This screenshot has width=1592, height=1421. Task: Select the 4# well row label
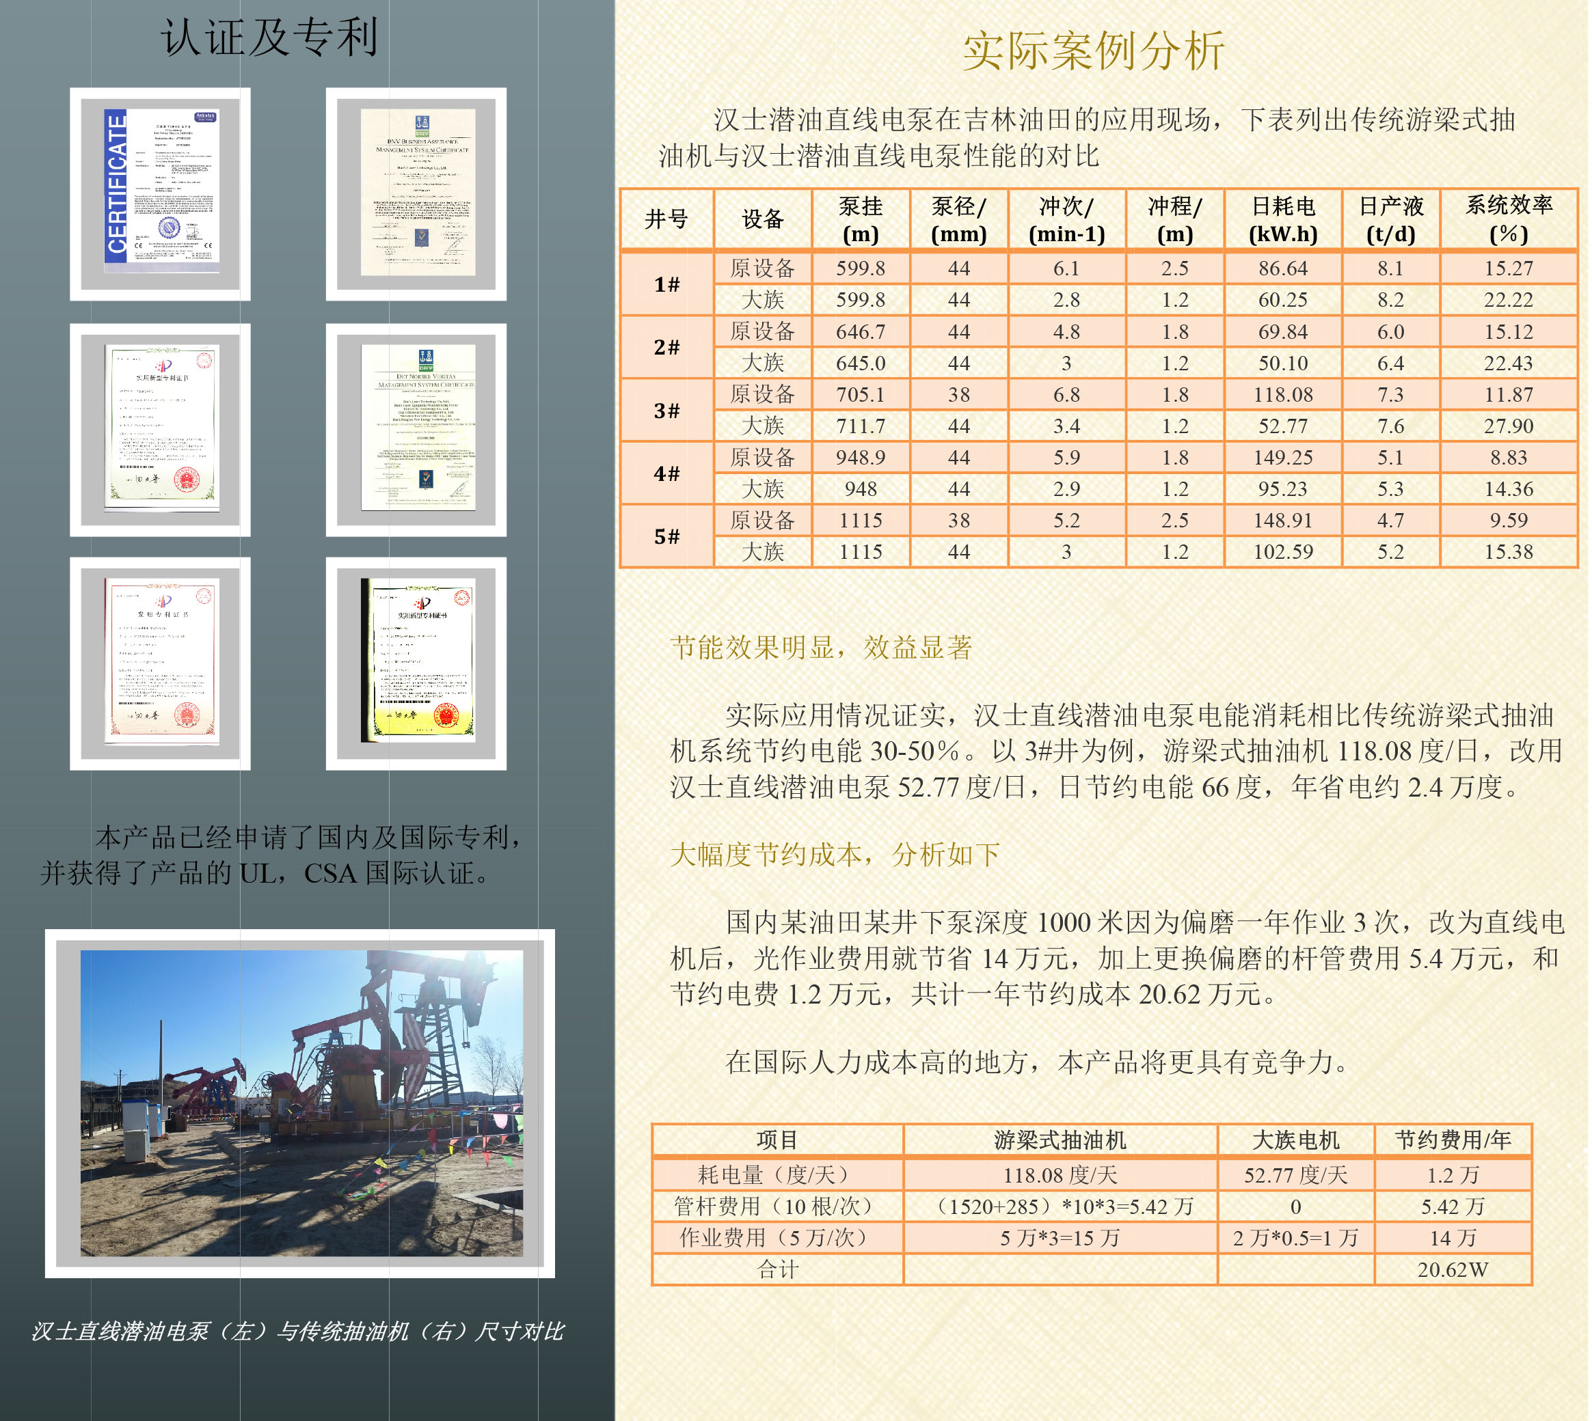point(667,473)
